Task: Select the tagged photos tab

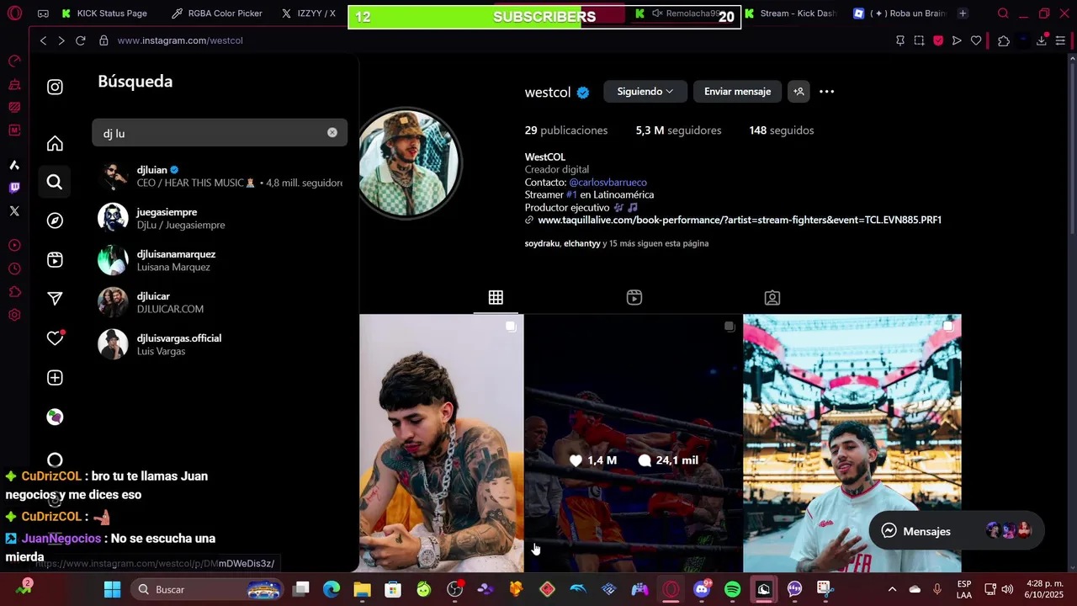Action: [x=772, y=297]
